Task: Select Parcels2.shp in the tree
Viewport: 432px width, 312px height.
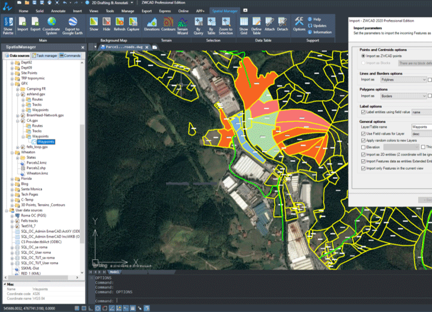Action: (x=36, y=168)
